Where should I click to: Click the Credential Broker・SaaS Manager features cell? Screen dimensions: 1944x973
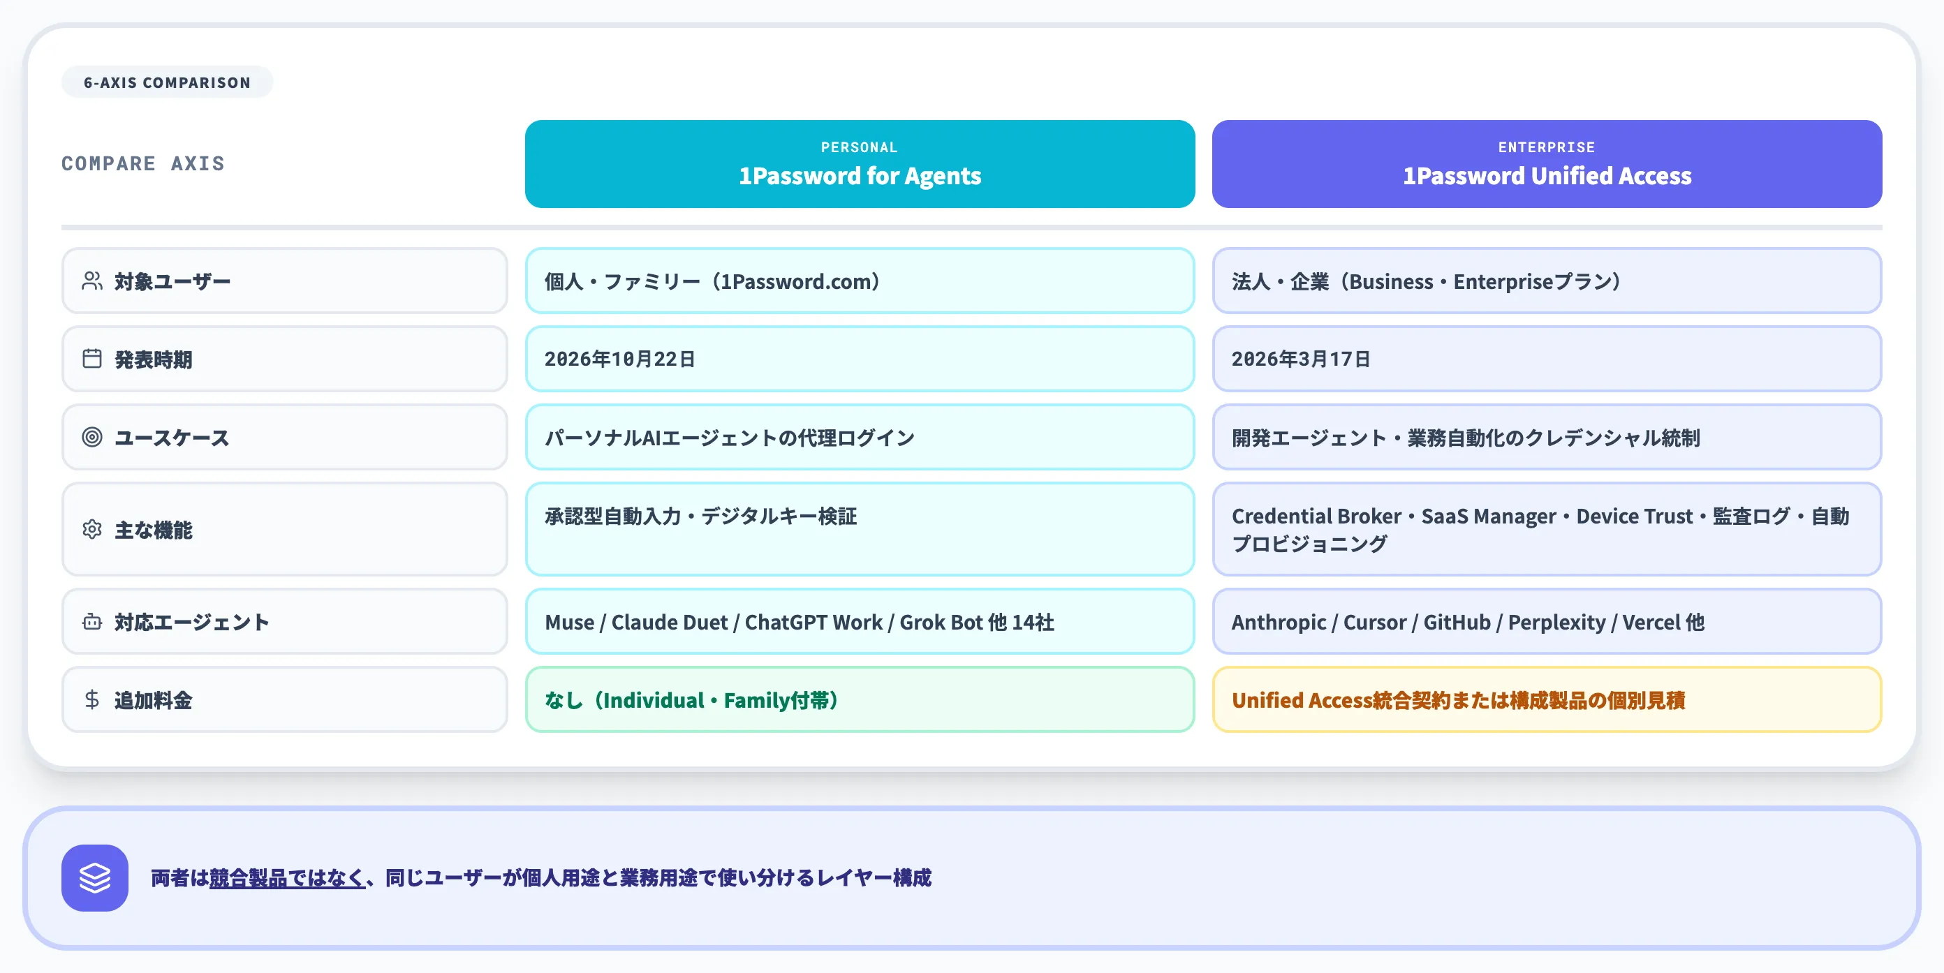pos(1546,530)
